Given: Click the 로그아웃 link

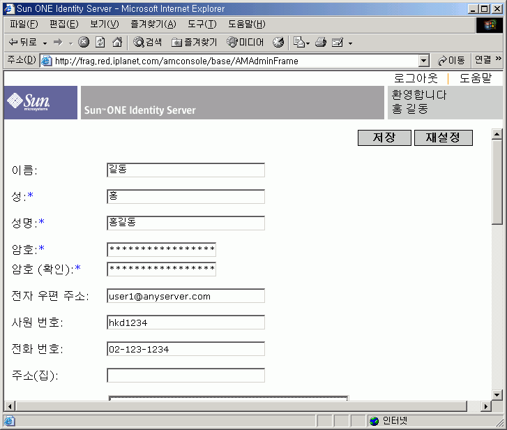Looking at the screenshot, I should [416, 78].
